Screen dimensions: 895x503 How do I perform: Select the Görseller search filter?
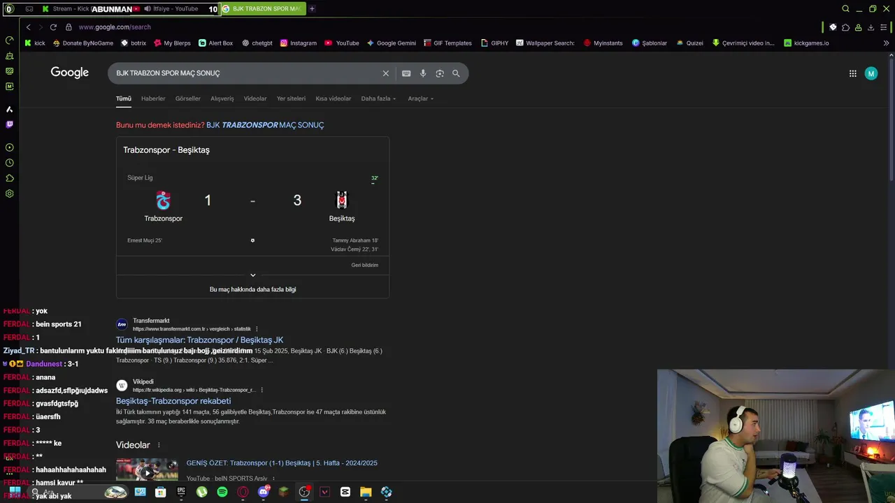coord(187,99)
